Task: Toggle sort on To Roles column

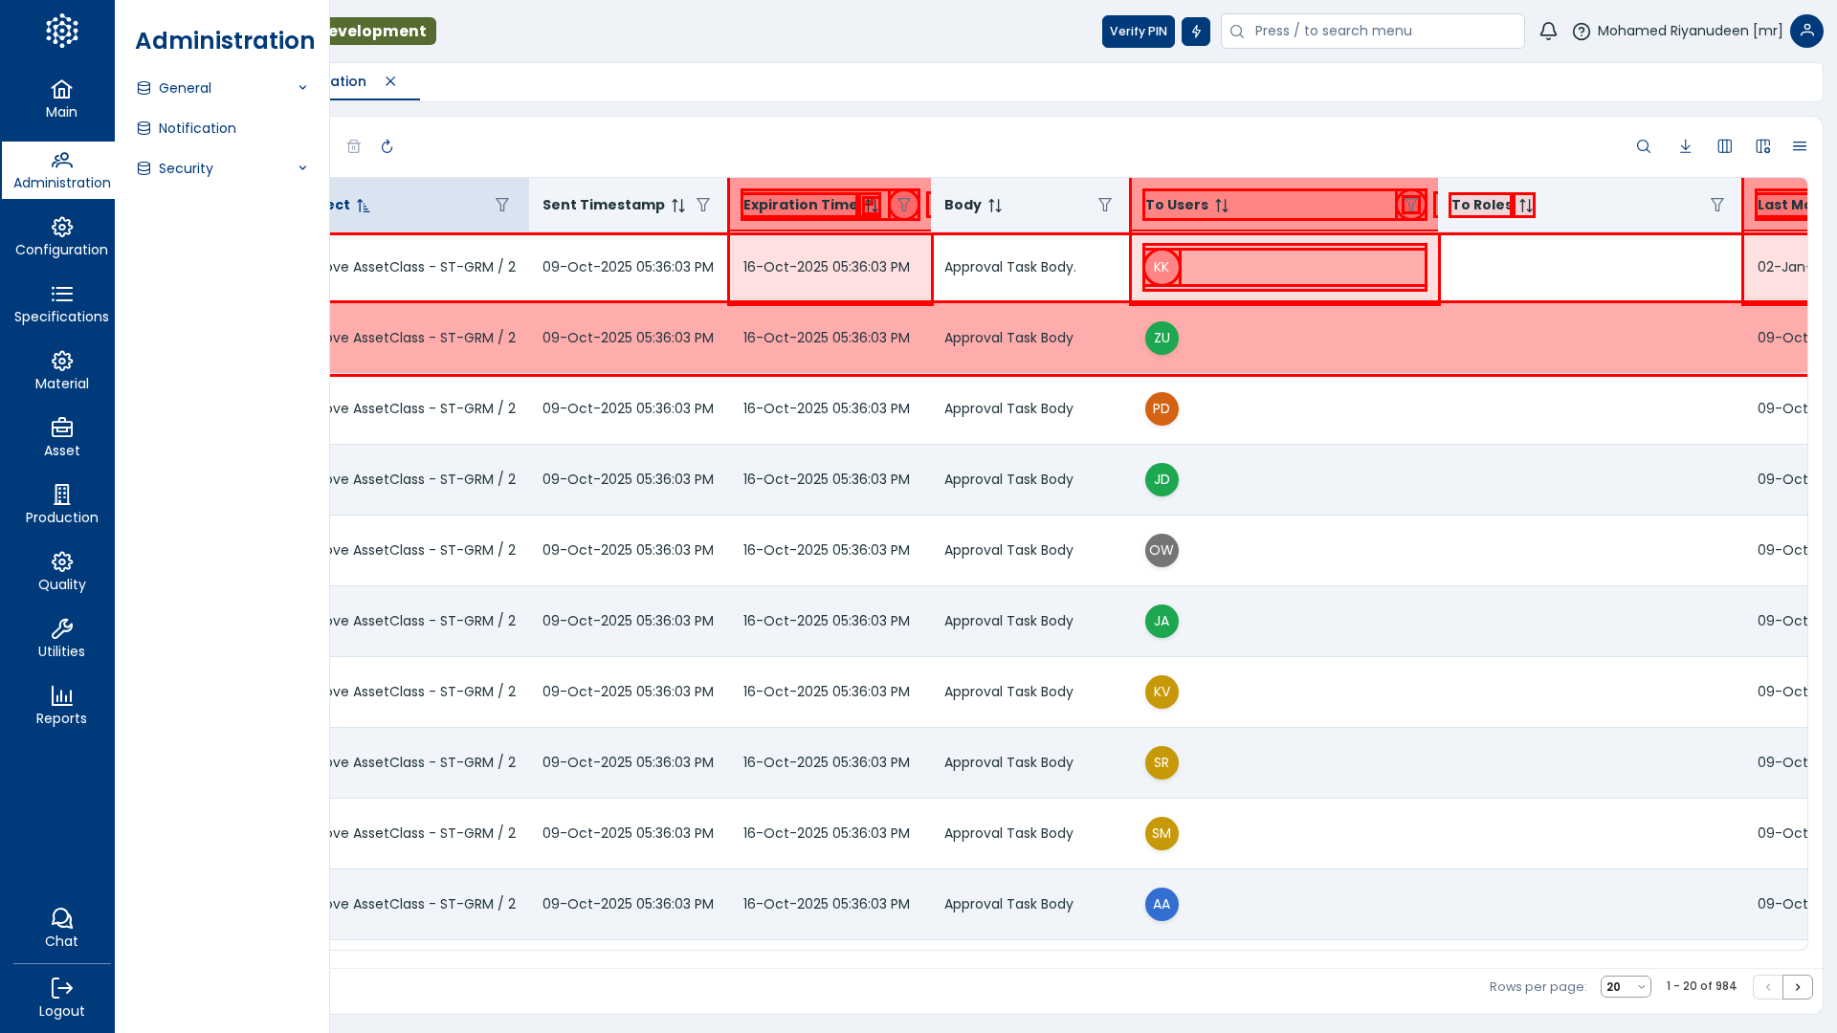Action: pos(1525,206)
